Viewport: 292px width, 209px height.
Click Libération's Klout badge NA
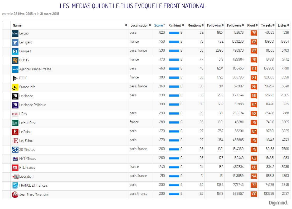254,176
